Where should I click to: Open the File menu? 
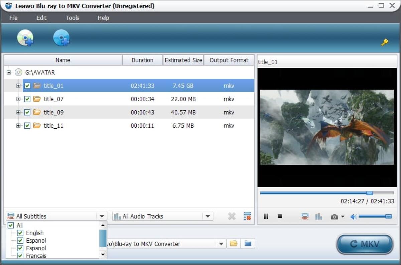pos(13,18)
